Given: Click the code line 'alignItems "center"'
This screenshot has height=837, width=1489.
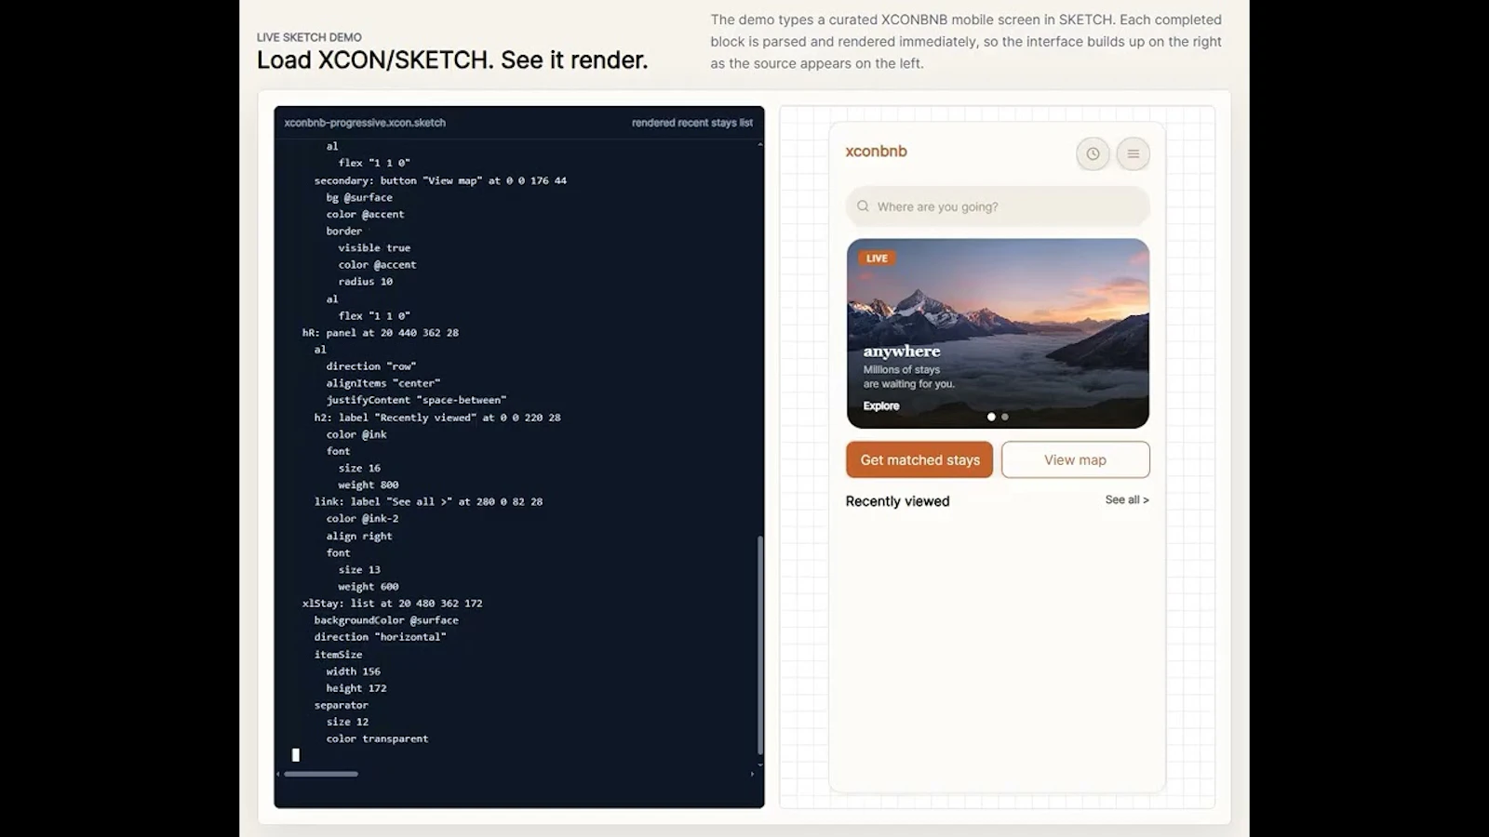Looking at the screenshot, I should tap(382, 383).
